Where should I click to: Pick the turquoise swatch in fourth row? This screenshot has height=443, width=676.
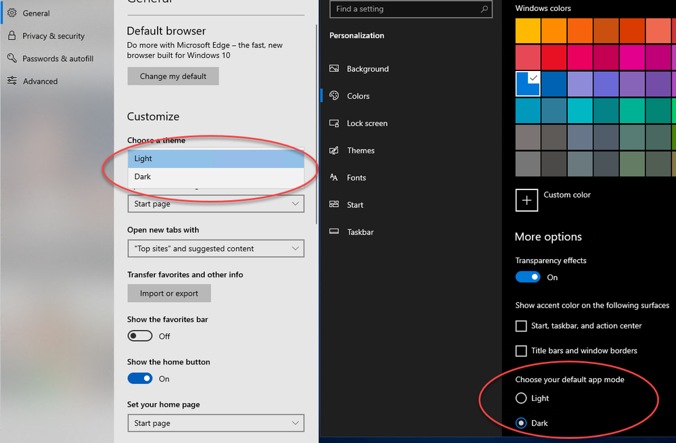point(580,110)
